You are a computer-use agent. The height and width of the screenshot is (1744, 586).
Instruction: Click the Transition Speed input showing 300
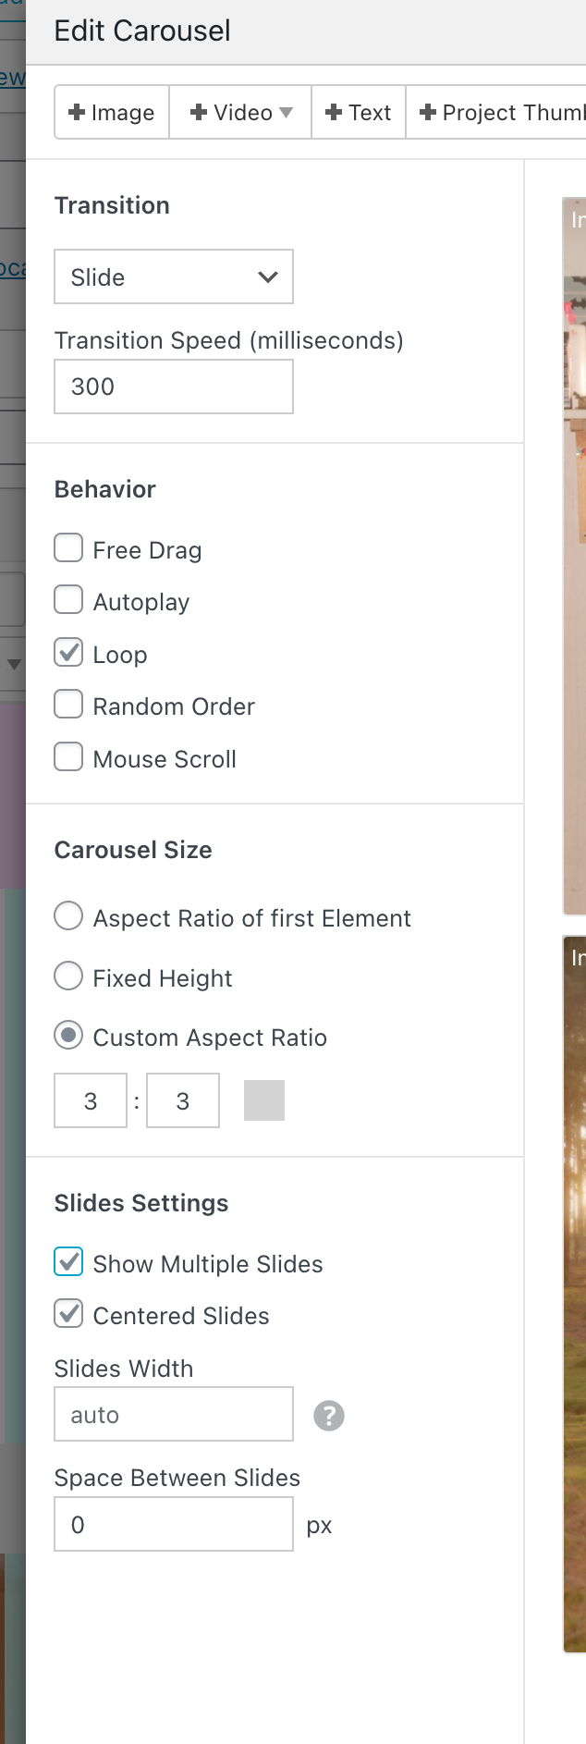(173, 386)
